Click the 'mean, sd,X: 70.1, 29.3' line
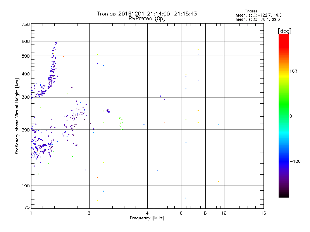The image size is (310, 232). [x=258, y=19]
